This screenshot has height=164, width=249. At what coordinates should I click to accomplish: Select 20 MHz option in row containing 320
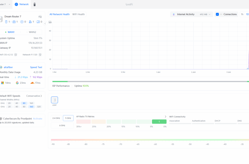click(9, 106)
